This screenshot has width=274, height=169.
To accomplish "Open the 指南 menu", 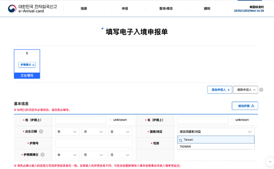I will (84, 9).
